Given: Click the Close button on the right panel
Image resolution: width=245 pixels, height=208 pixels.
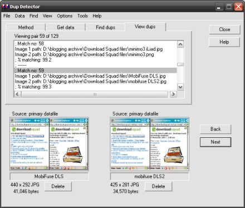Looking at the screenshot, I should pyautogui.click(x=224, y=29).
